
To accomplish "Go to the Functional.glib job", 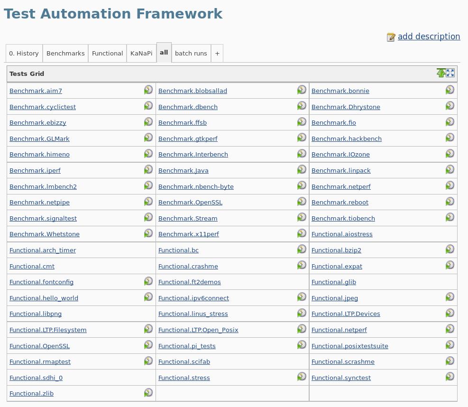I will click(334, 282).
